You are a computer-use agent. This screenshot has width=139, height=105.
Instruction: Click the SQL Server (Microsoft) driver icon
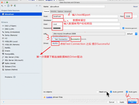(3, 60)
